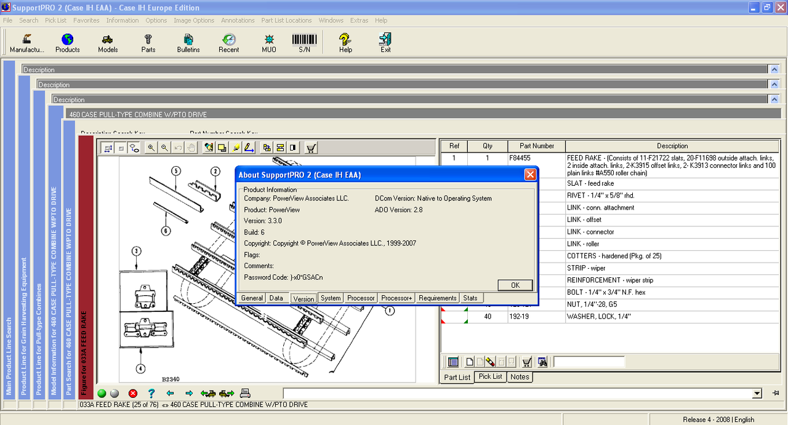
Task: Click the printer icon below diagram
Action: point(245,394)
